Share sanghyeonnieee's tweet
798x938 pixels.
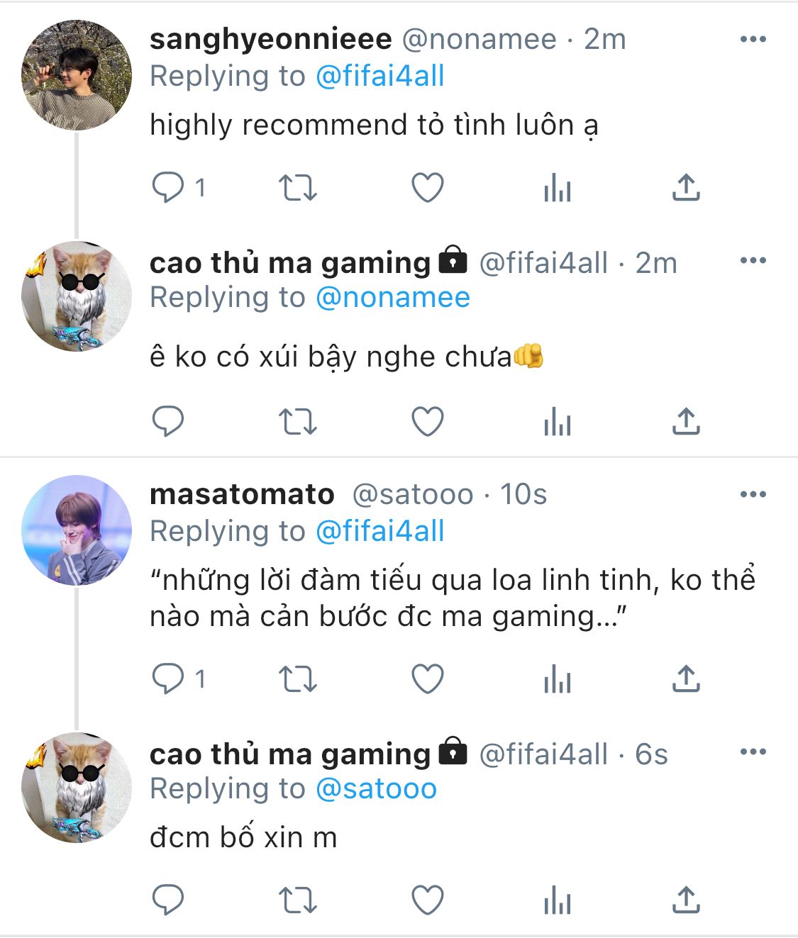coord(686,188)
